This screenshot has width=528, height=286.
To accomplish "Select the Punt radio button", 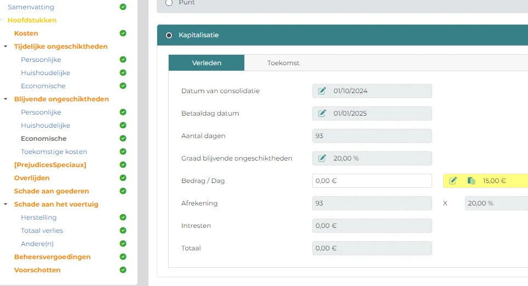I will pyautogui.click(x=169, y=3).
